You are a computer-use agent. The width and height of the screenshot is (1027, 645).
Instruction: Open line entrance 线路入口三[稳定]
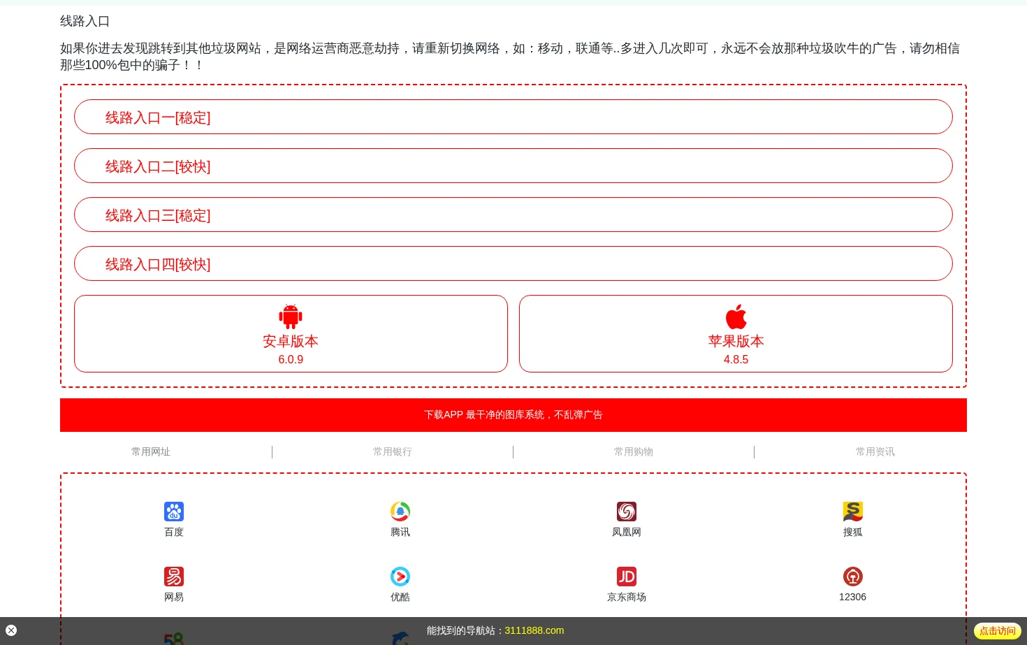(513, 215)
